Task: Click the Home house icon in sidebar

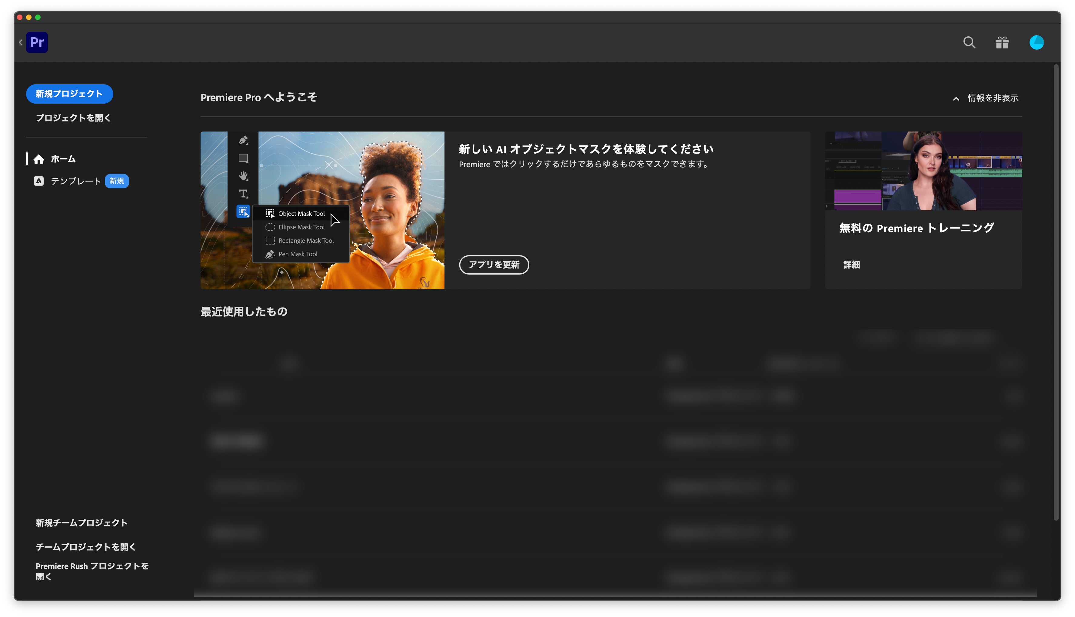Action: (38, 159)
